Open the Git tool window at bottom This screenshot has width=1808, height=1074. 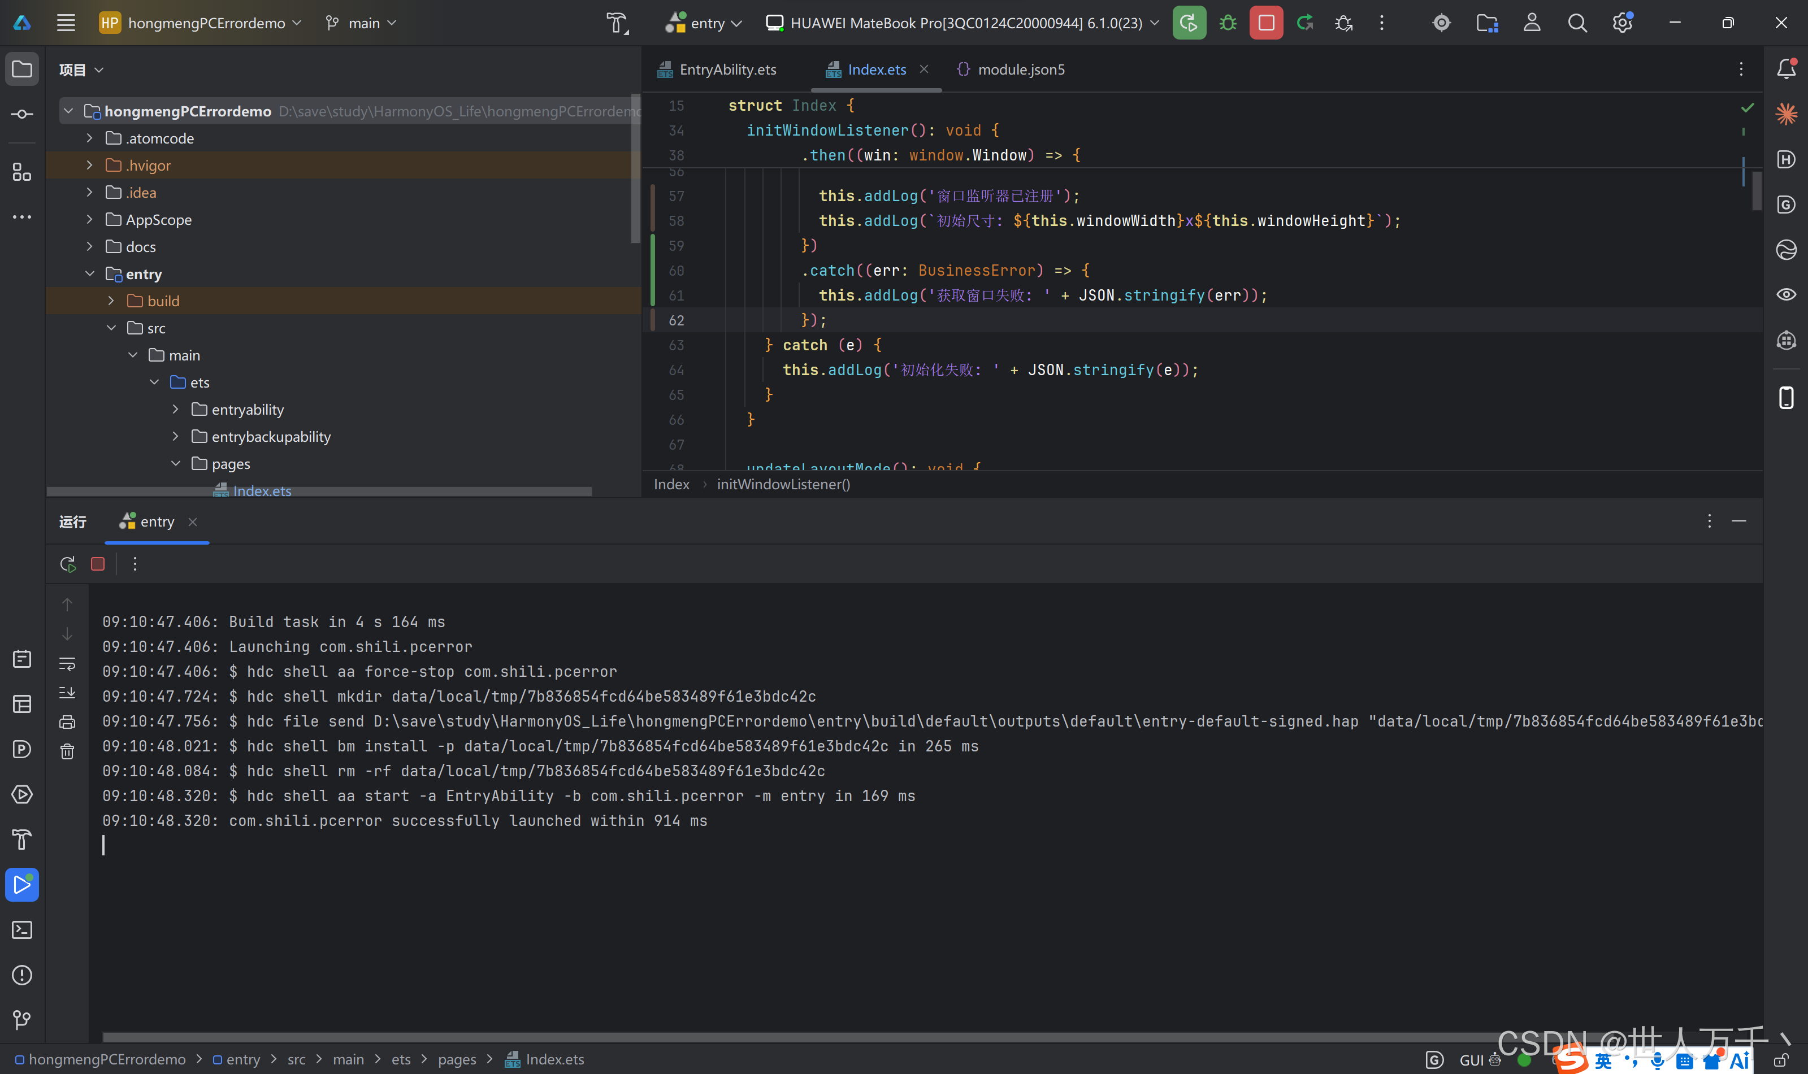click(21, 1020)
